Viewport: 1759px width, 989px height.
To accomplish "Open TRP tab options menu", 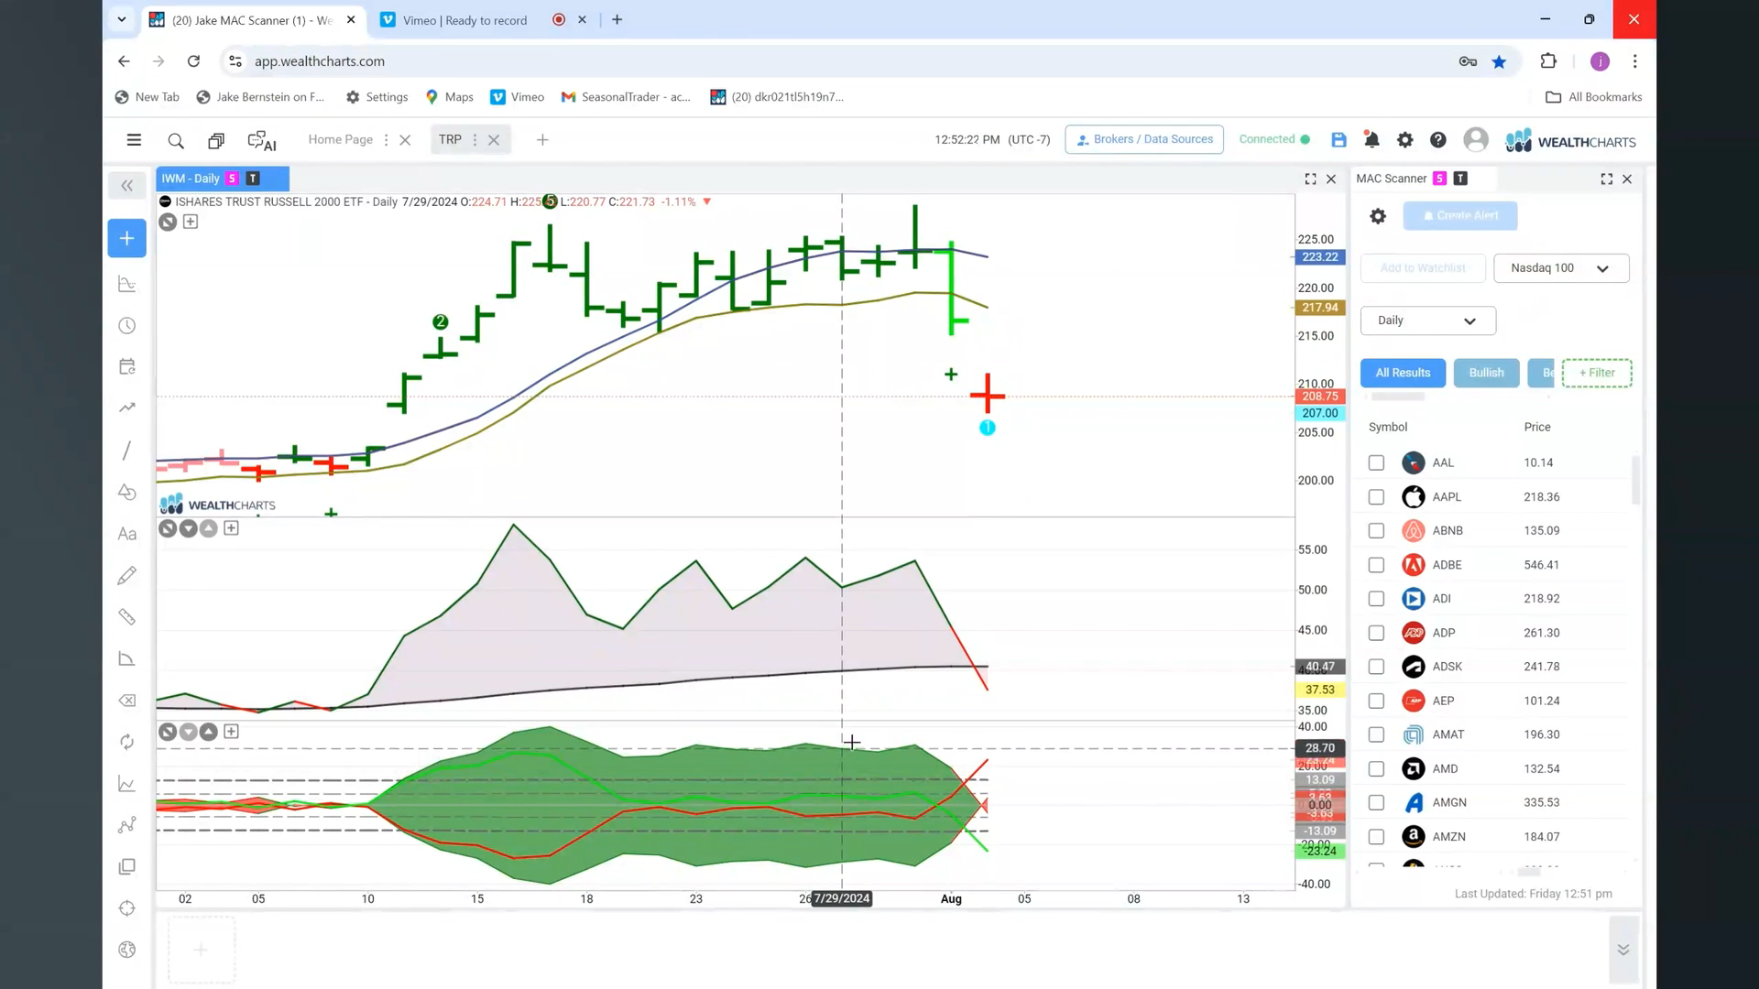I will 475,140.
